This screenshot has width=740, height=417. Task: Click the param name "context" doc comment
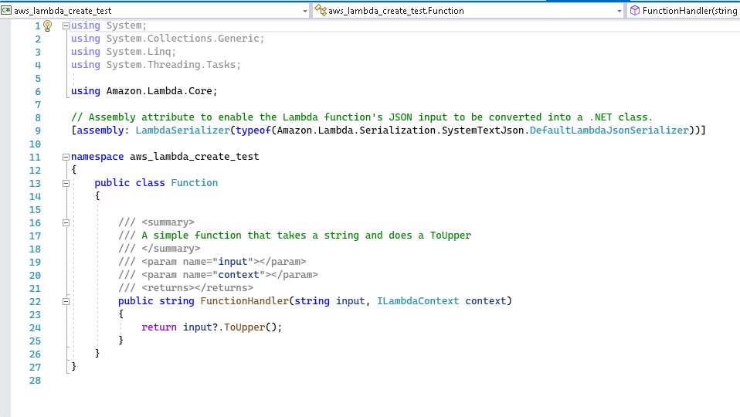tap(218, 275)
